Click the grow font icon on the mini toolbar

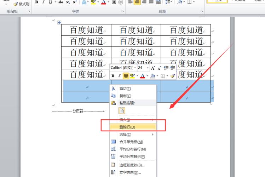click(153, 68)
